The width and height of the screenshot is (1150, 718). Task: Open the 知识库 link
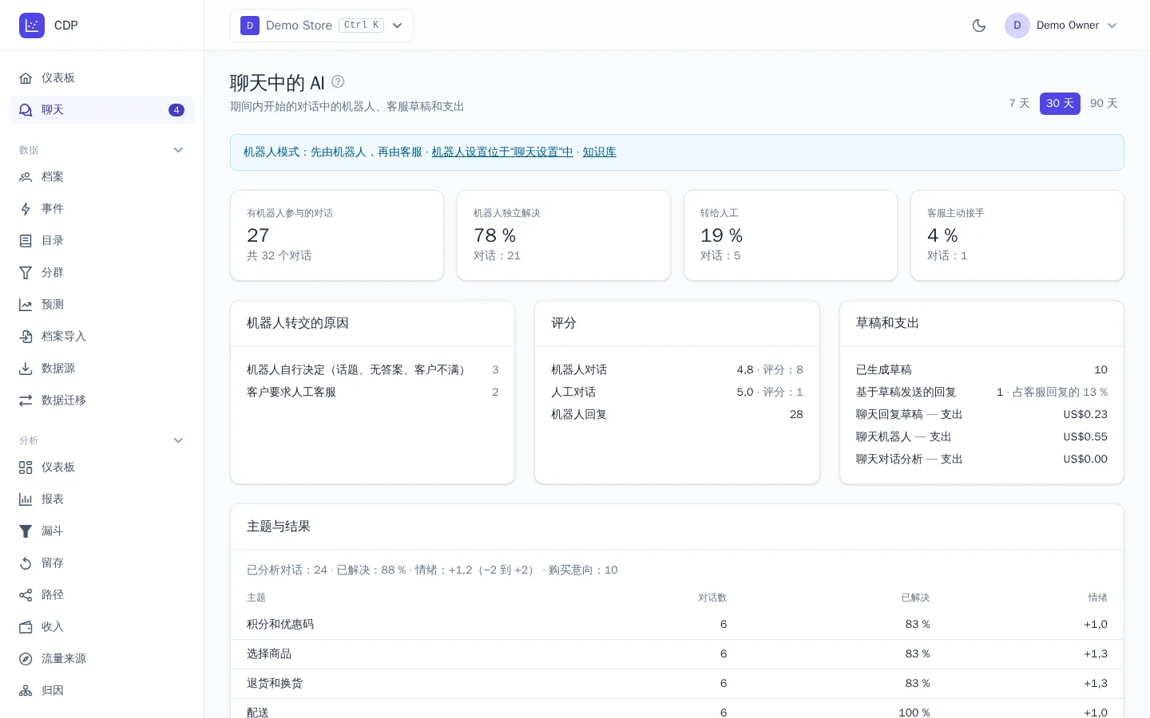click(599, 152)
